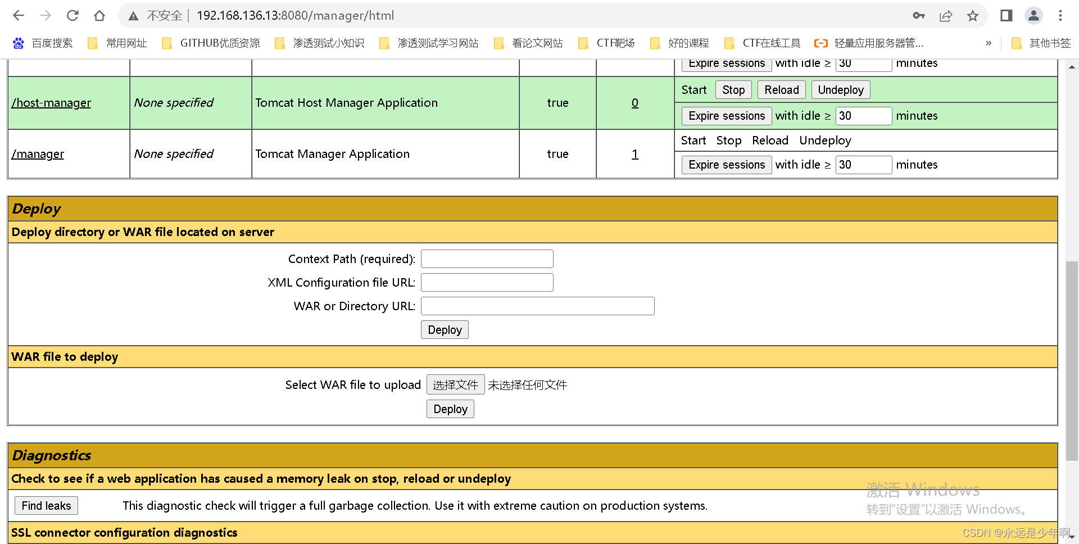Open the 常用网址 bookmark folder
The image size is (1079, 544).
coord(117,43)
